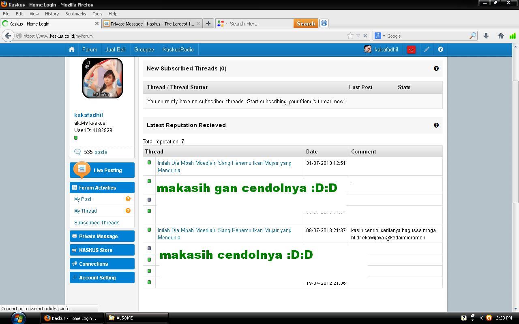
Task: Click orange Search button
Action: click(306, 23)
